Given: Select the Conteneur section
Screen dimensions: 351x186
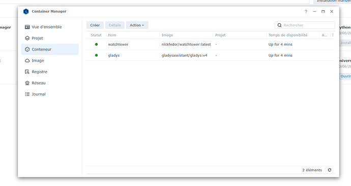Looking at the screenshot, I should click(x=50, y=49).
